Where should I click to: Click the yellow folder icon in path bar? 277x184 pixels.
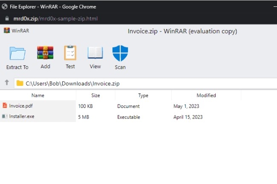[x=20, y=83]
